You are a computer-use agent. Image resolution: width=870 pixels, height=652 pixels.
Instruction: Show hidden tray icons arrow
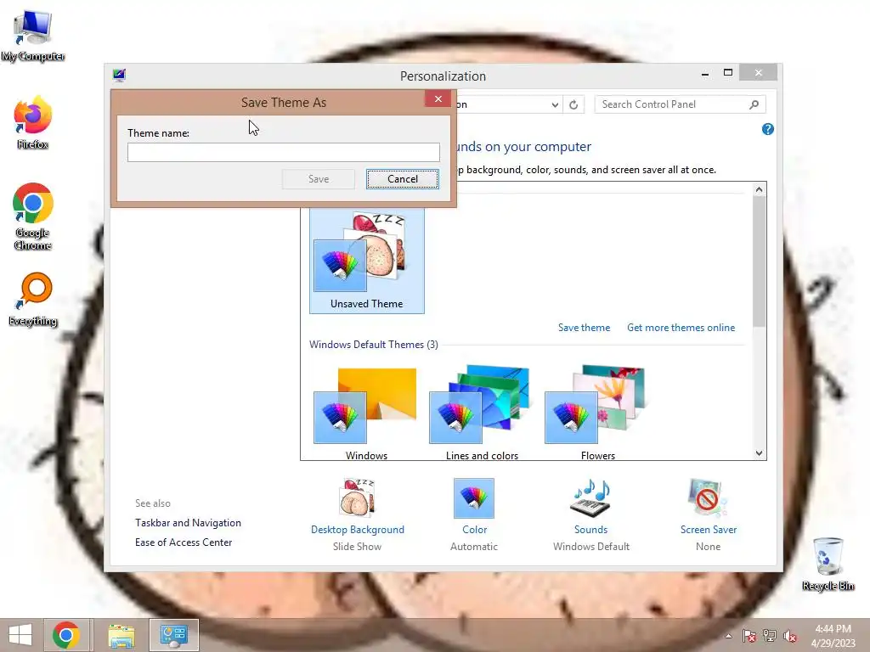point(728,636)
